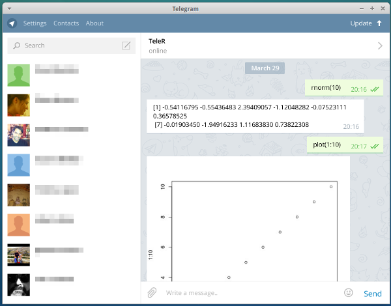Viewport: 391px width, 306px height.
Task: Click the compose new message icon
Action: click(126, 46)
